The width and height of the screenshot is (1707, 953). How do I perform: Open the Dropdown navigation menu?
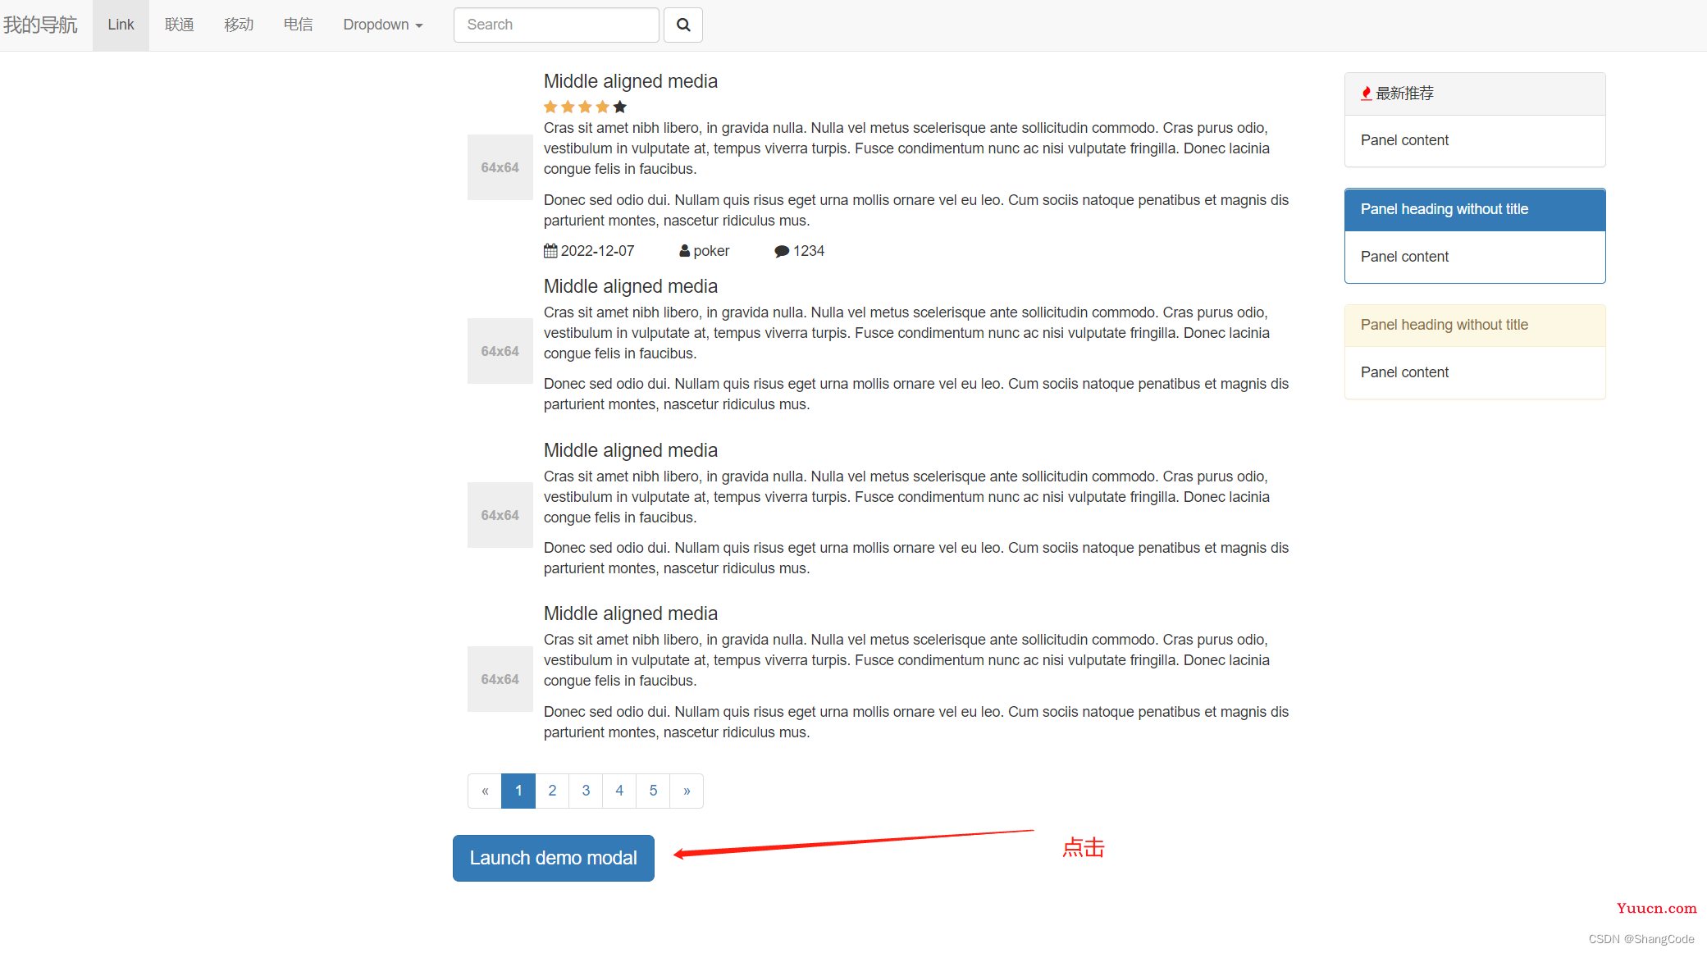tap(380, 25)
